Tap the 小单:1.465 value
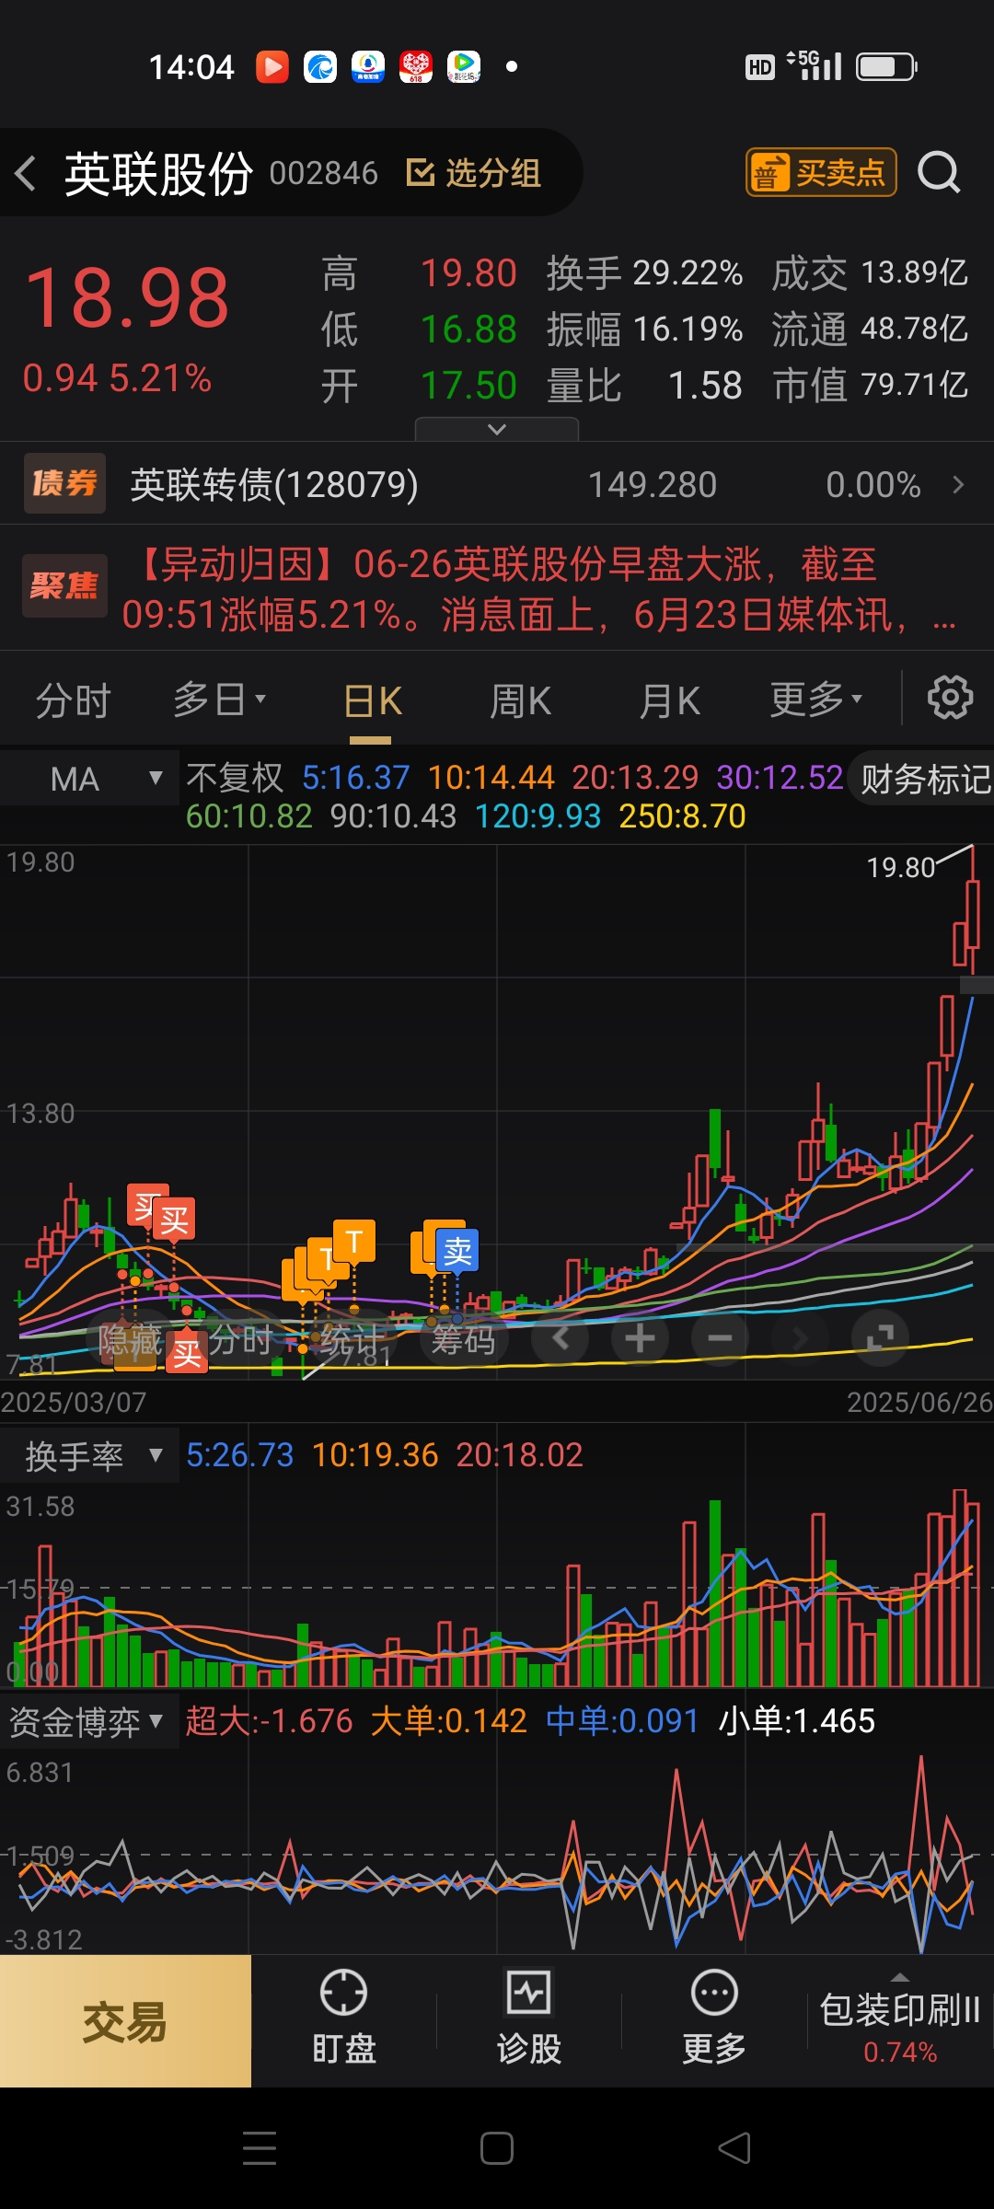The height and width of the screenshot is (2209, 994). [x=796, y=1721]
